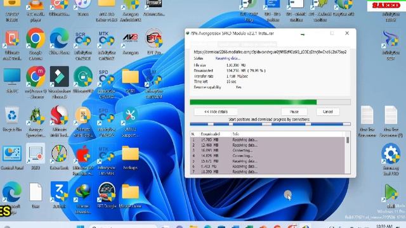Image resolution: width=406 pixels, height=228 pixels.
Task: Launch the 3uTools desktop shortcut
Action: pos(59,192)
